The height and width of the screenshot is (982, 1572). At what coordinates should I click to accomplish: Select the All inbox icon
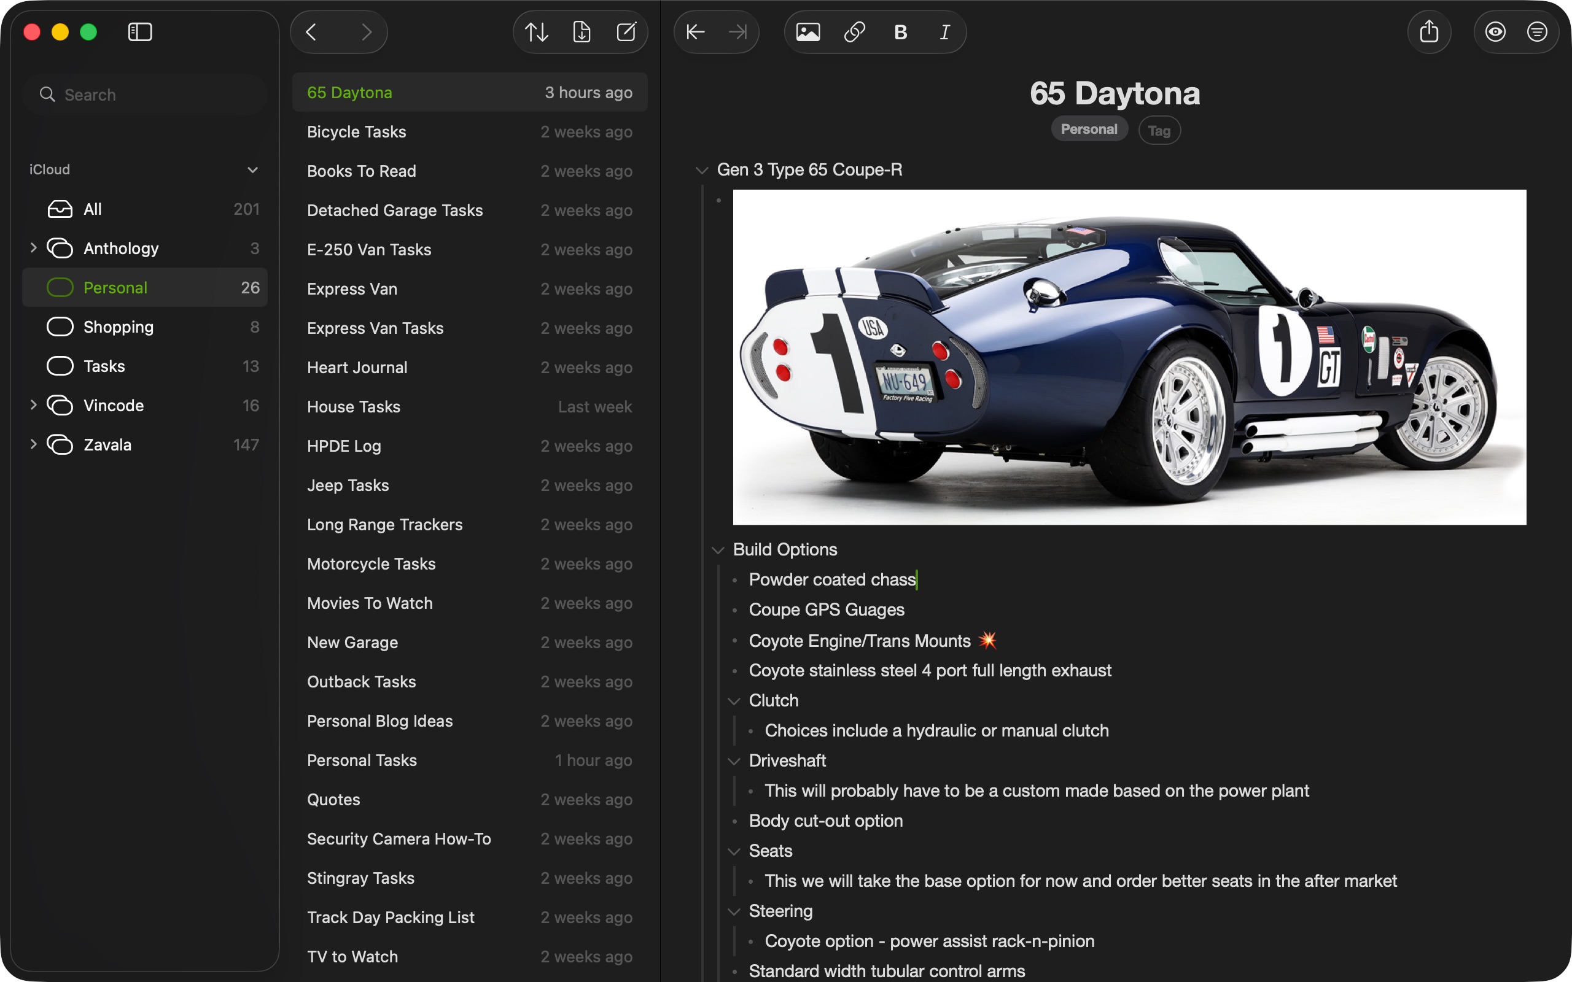click(x=60, y=209)
